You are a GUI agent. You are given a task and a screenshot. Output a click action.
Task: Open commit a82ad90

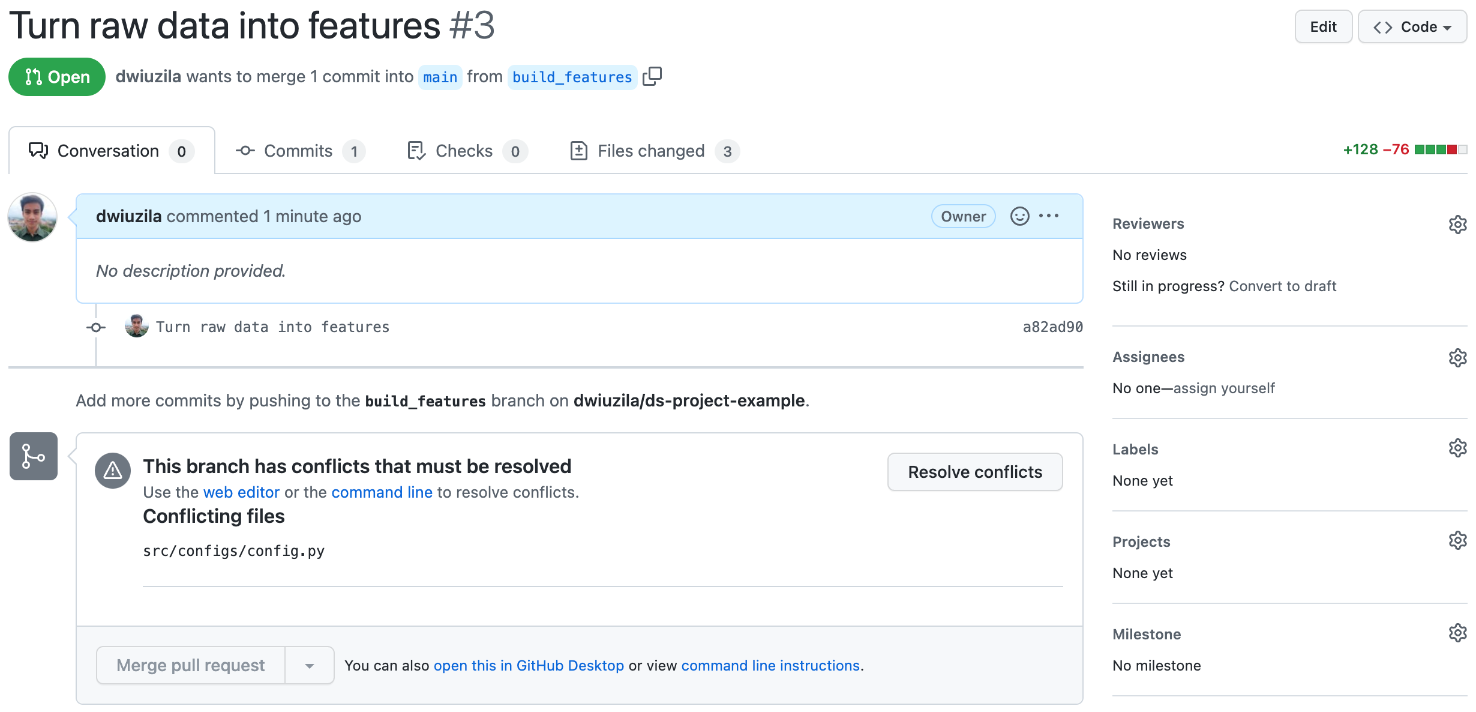point(1052,327)
